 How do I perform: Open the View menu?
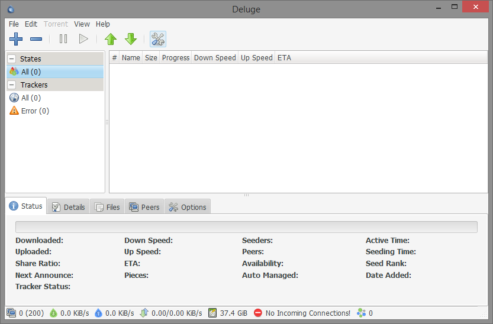[x=82, y=24]
